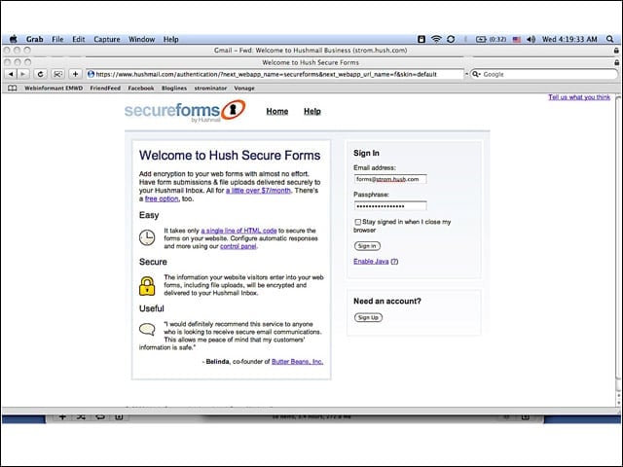Reload the page with the refresh button
The width and height of the screenshot is (623, 467).
(x=40, y=74)
